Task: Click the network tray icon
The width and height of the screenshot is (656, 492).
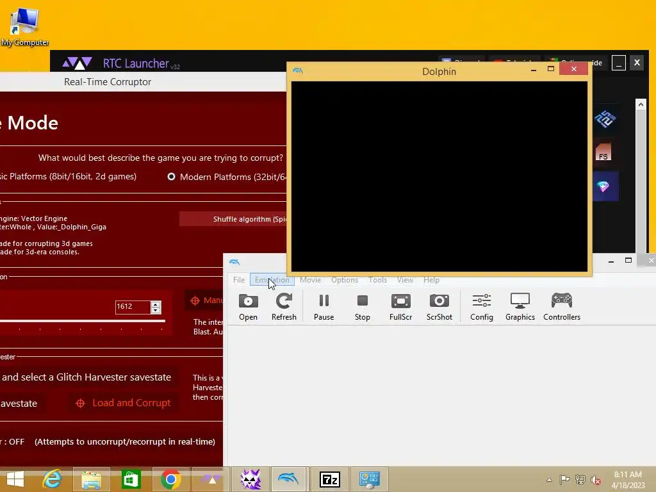Action: coord(580,480)
